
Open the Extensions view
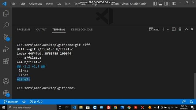coord(6,61)
